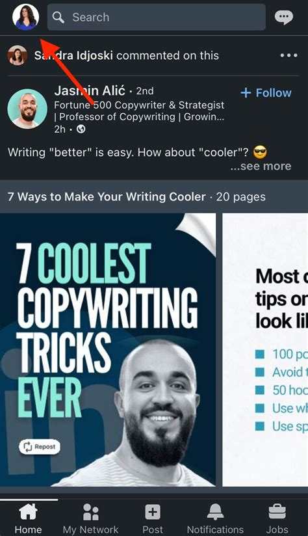Open the three-dot post options menu

coord(289,55)
